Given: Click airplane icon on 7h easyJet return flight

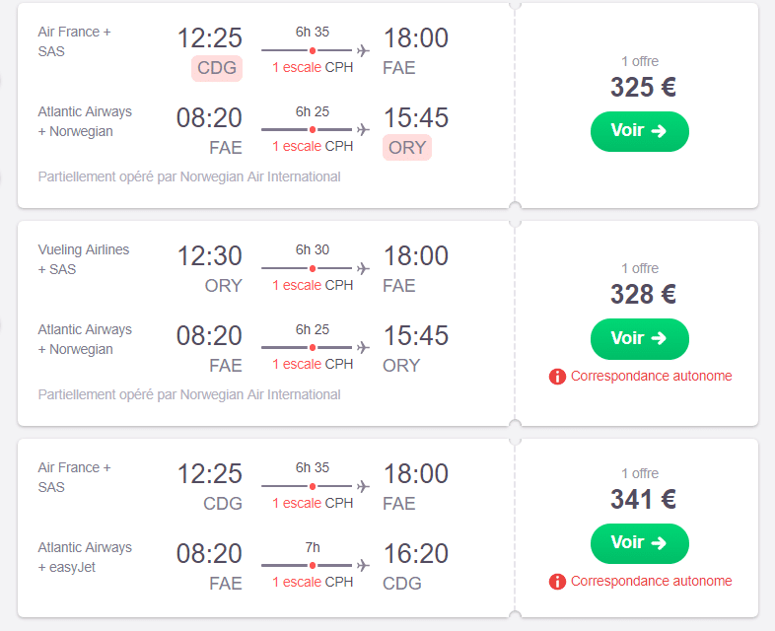Looking at the screenshot, I should (x=363, y=565).
